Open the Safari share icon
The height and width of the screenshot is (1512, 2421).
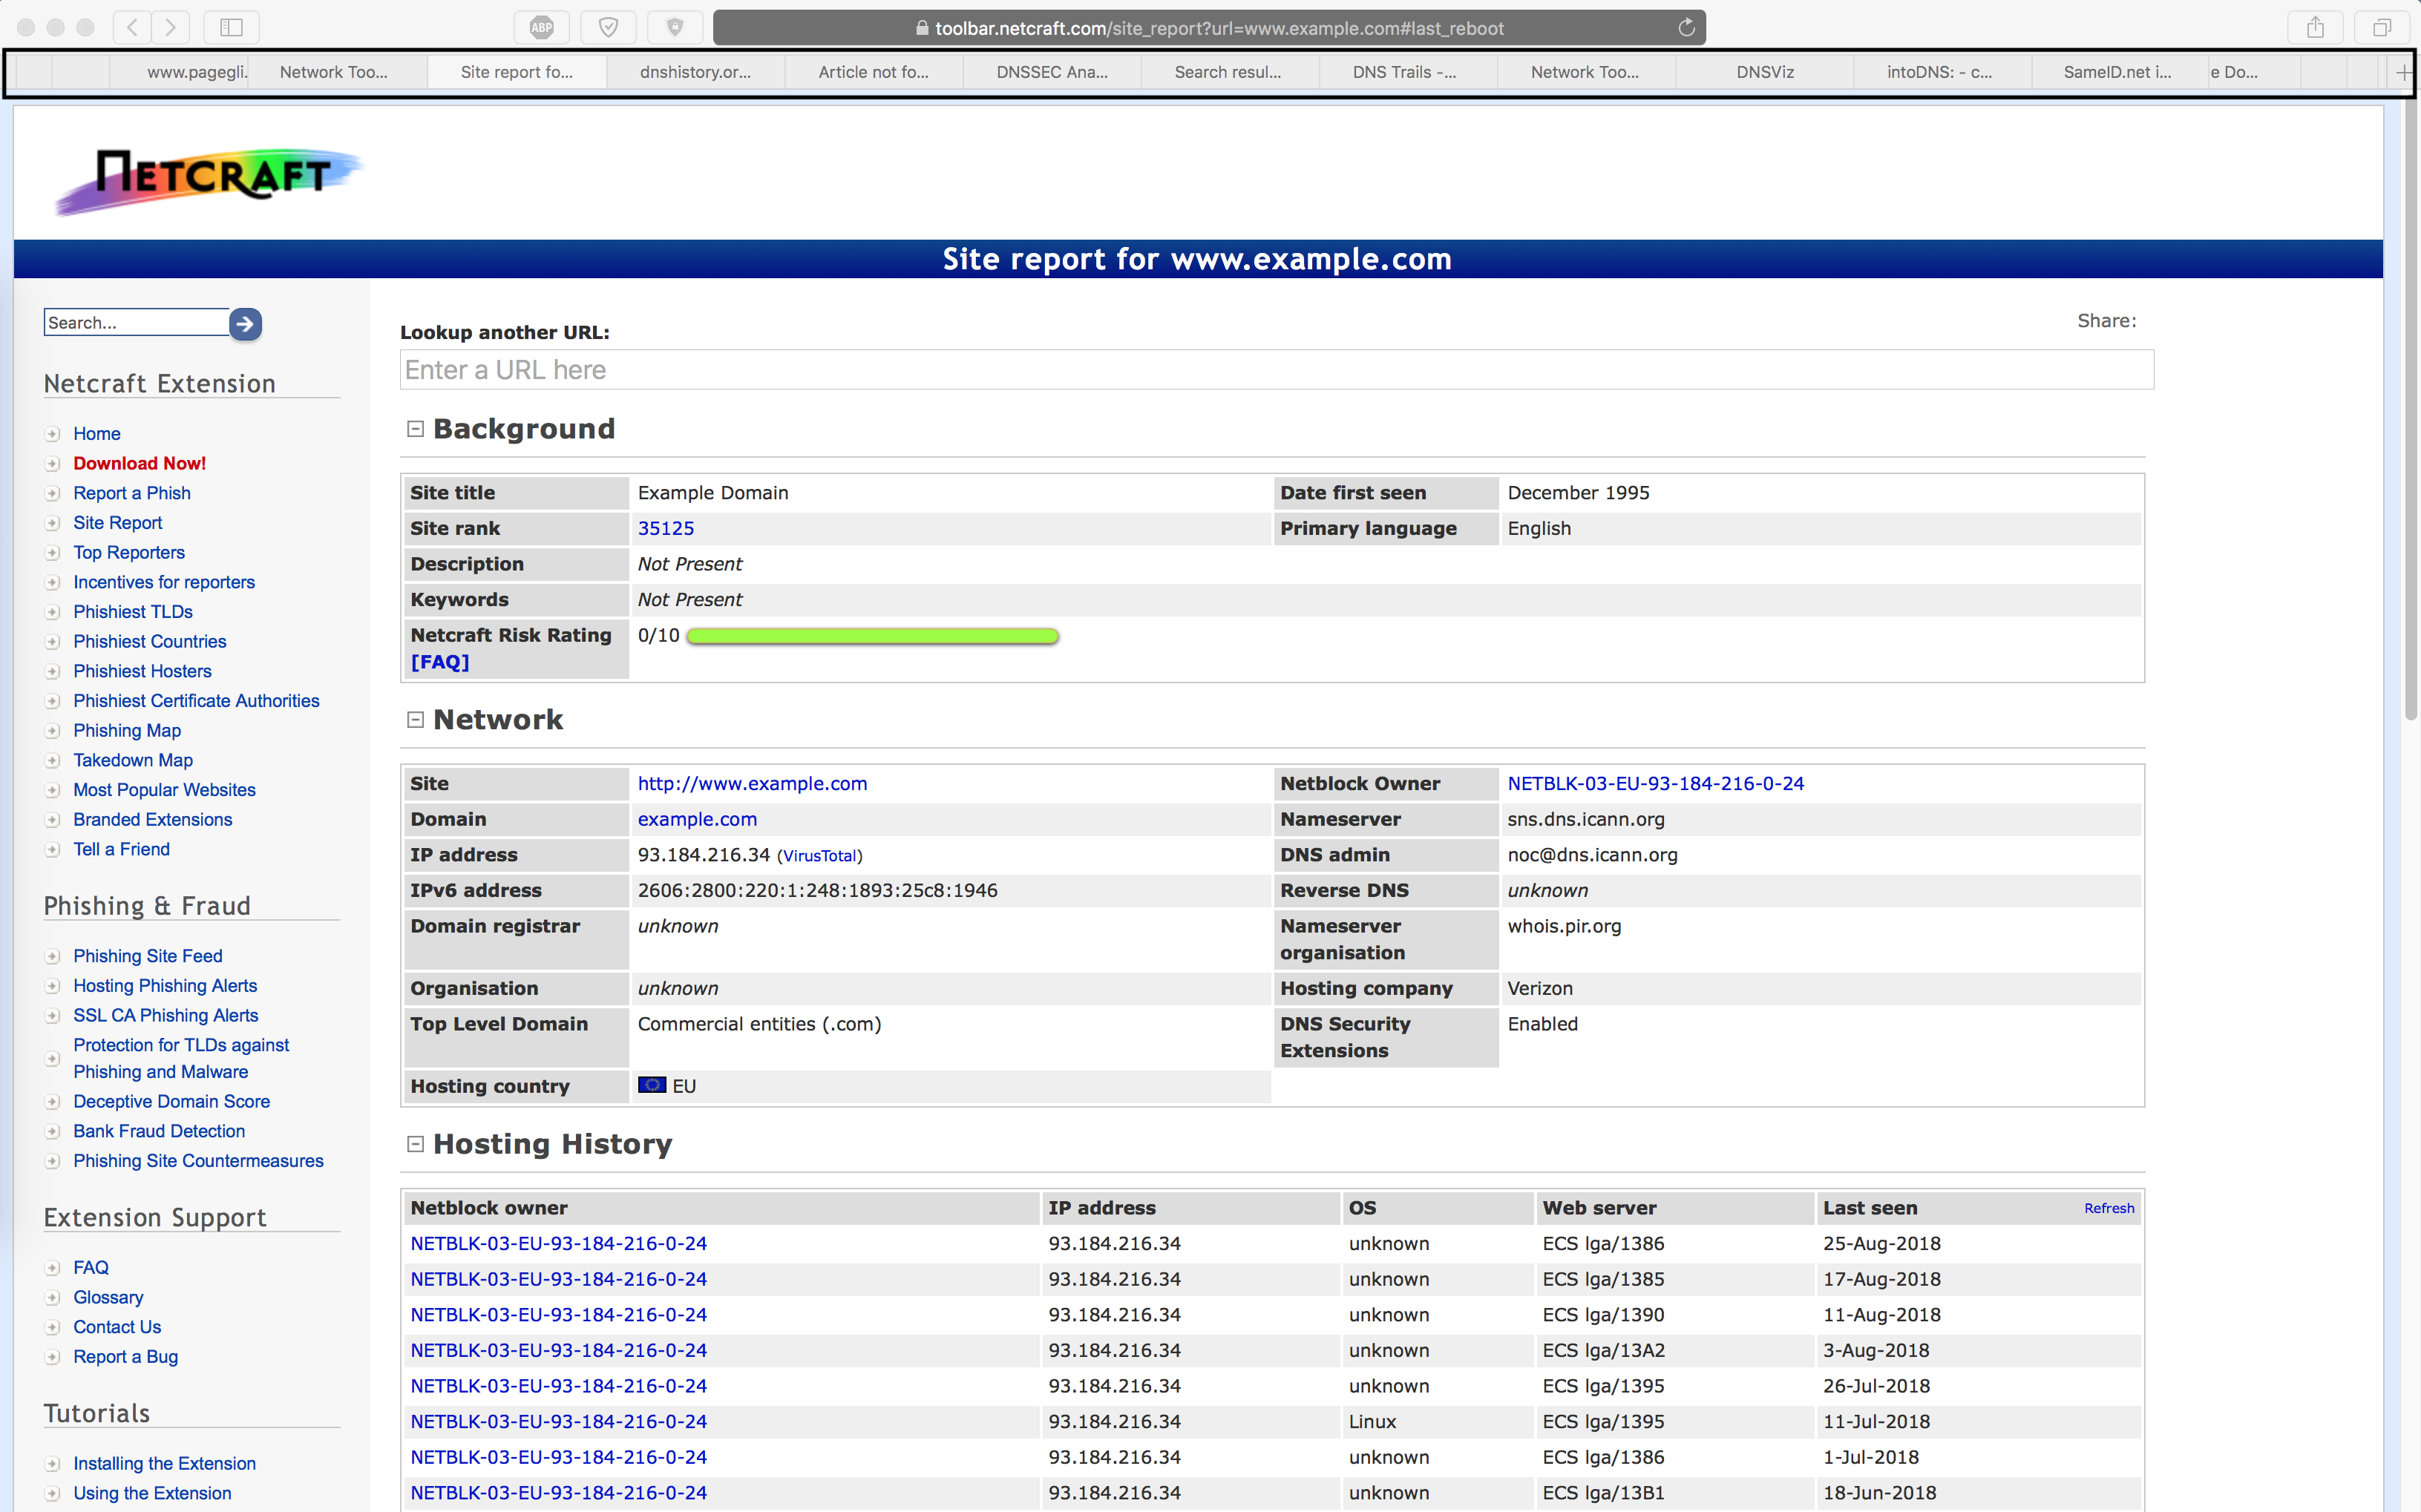pyautogui.click(x=2315, y=28)
